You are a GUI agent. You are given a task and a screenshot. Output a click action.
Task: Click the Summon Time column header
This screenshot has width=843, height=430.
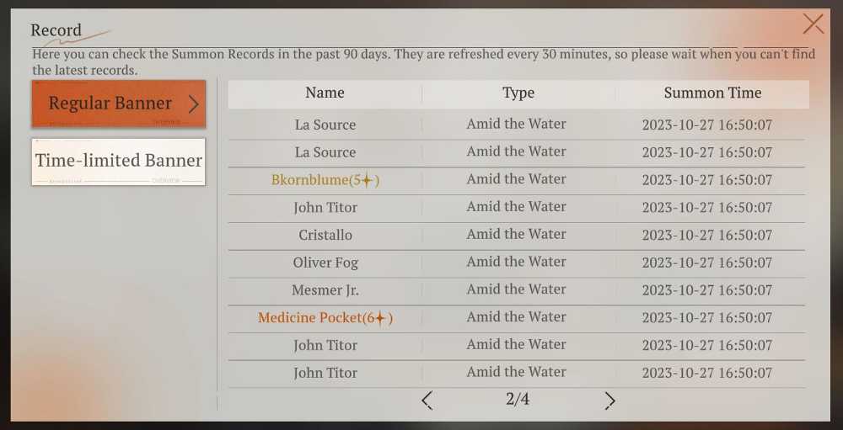coord(712,93)
